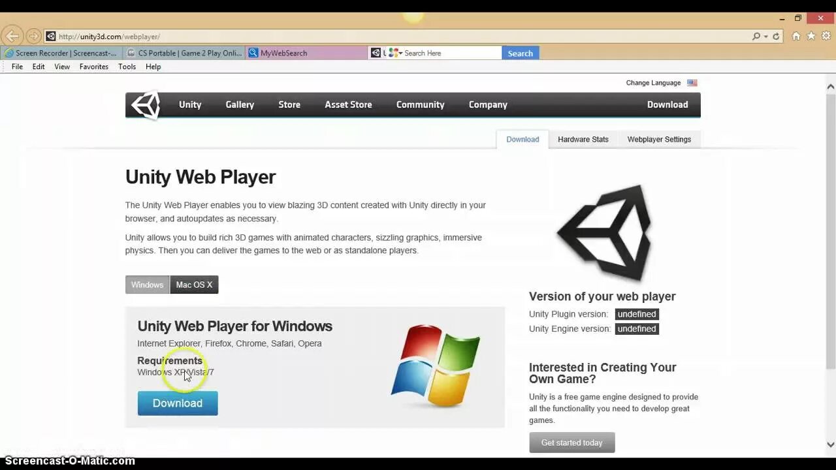This screenshot has width=836, height=470.
Task: Click the browser Home icon
Action: coord(796,37)
